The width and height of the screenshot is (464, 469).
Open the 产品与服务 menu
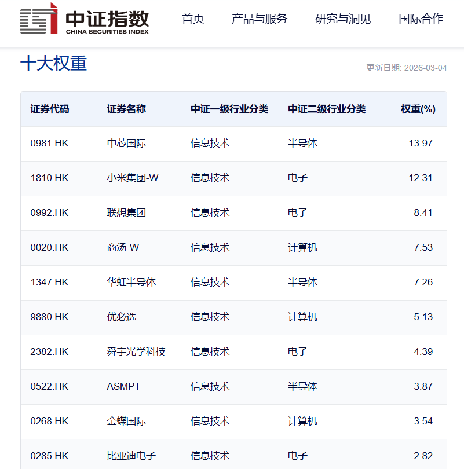click(260, 19)
